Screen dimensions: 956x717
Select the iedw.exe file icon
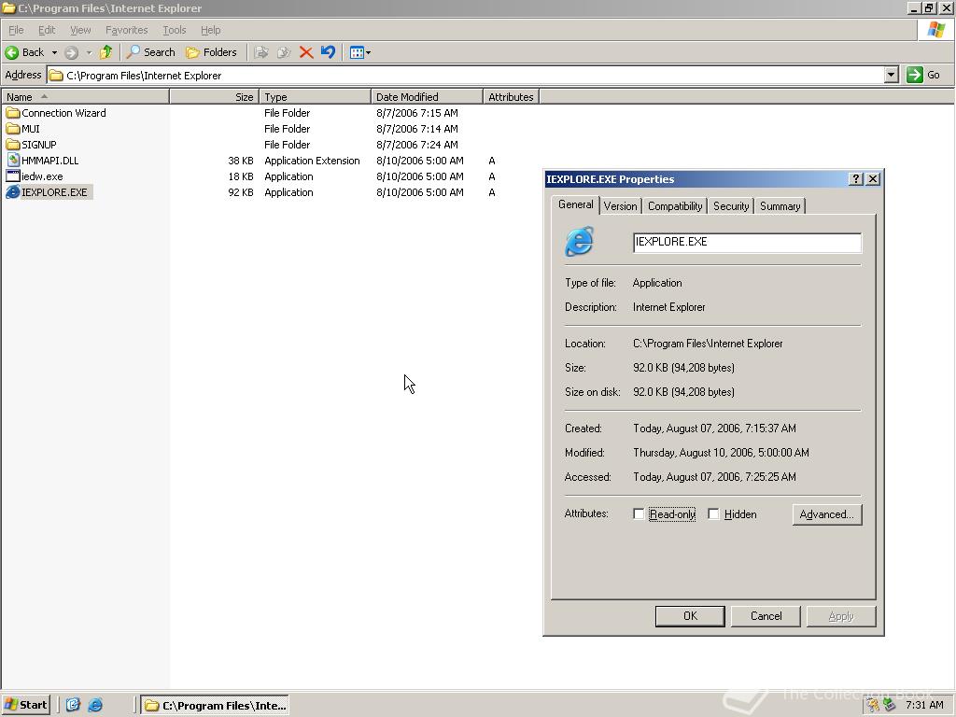[x=13, y=176]
